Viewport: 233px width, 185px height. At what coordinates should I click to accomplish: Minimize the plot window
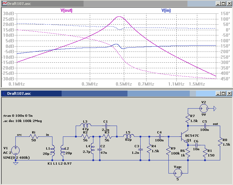pos(218,4)
